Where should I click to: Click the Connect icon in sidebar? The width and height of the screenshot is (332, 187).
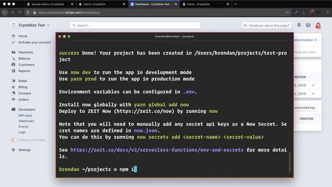(x=13, y=93)
